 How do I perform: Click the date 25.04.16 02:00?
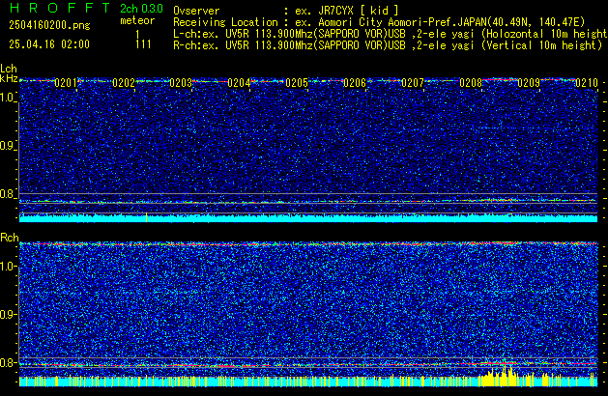pos(49,44)
